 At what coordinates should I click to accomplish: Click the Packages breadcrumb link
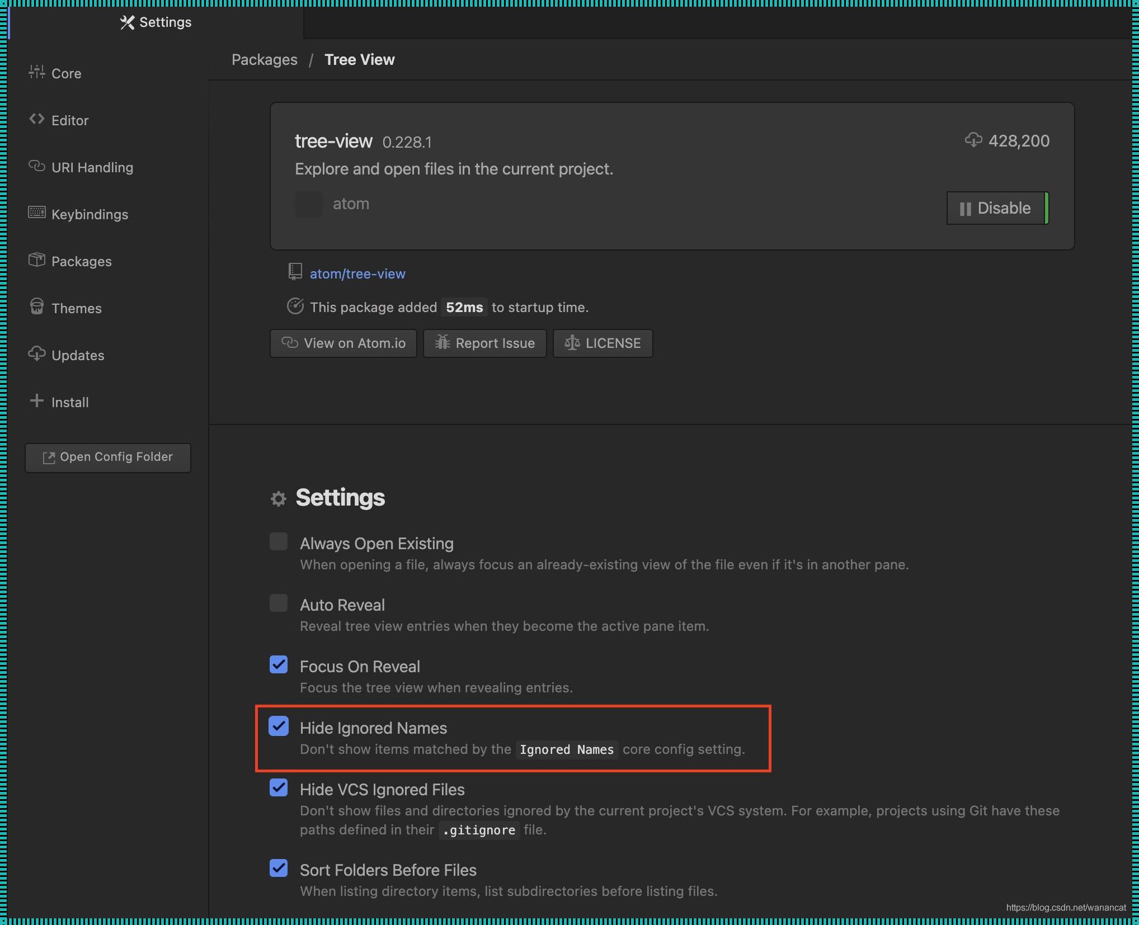tap(265, 60)
